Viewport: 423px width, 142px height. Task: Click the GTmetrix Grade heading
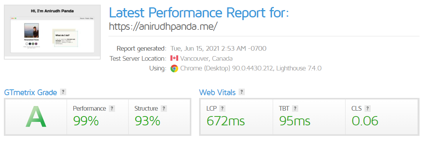[x=31, y=93]
